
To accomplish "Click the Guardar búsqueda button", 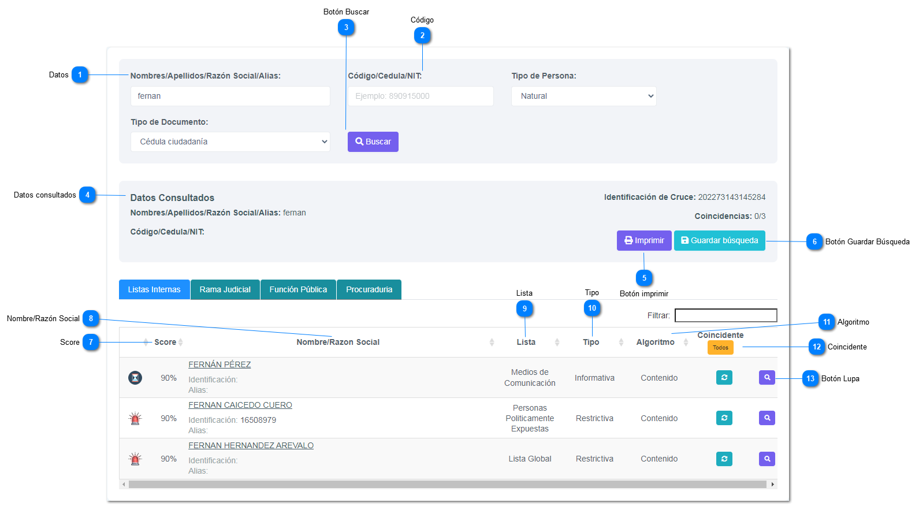I will [x=719, y=241].
